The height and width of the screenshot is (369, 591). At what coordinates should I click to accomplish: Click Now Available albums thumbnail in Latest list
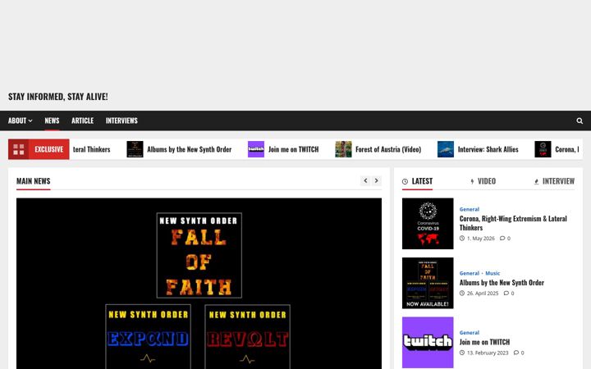coord(428,283)
